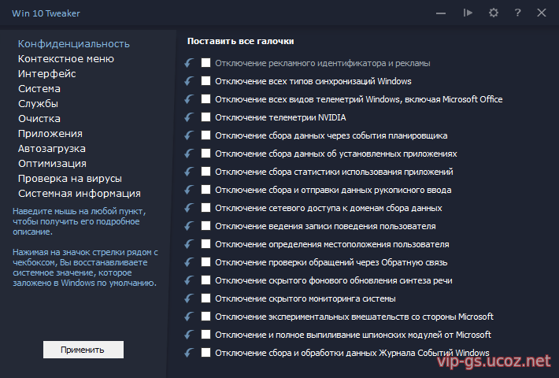
Task: Switch to the Интерфейс section
Action: point(47,74)
